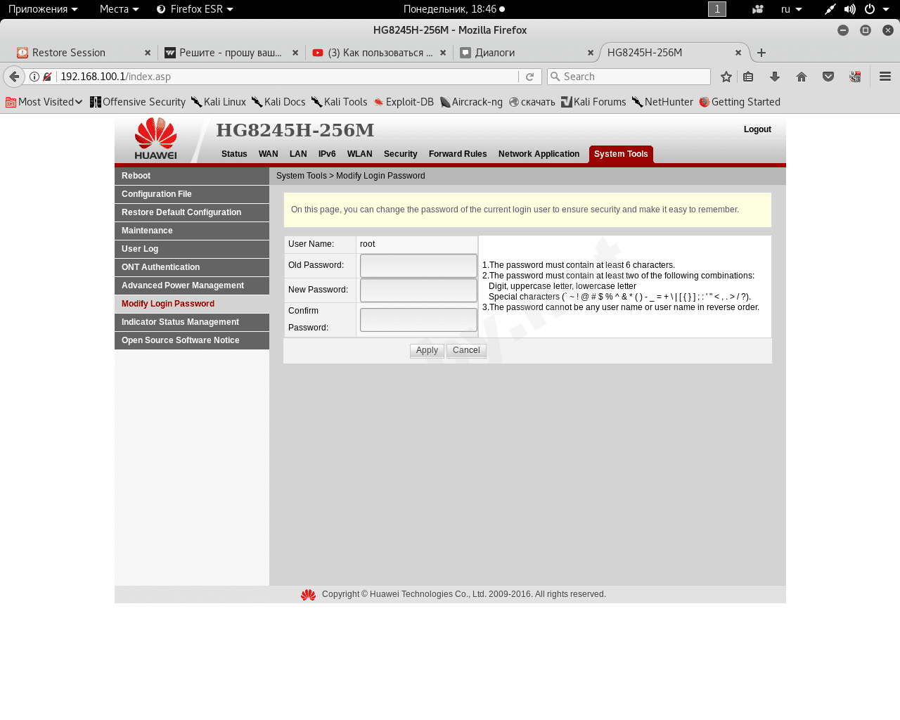
Task: Open the power menu icon in top panel
Action: click(x=870, y=9)
